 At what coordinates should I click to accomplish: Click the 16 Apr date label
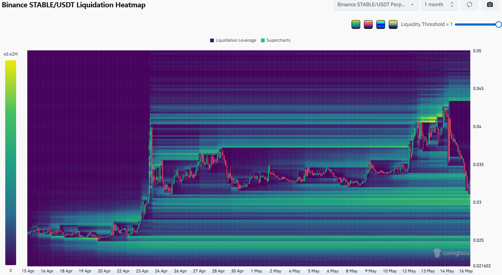pyautogui.click(x=47, y=271)
